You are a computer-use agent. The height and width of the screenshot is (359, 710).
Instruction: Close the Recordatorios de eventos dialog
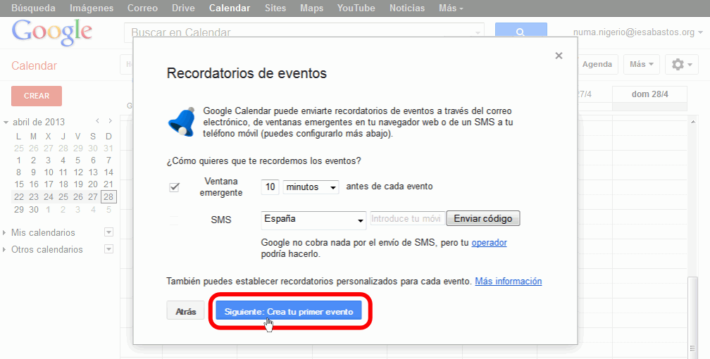point(559,56)
